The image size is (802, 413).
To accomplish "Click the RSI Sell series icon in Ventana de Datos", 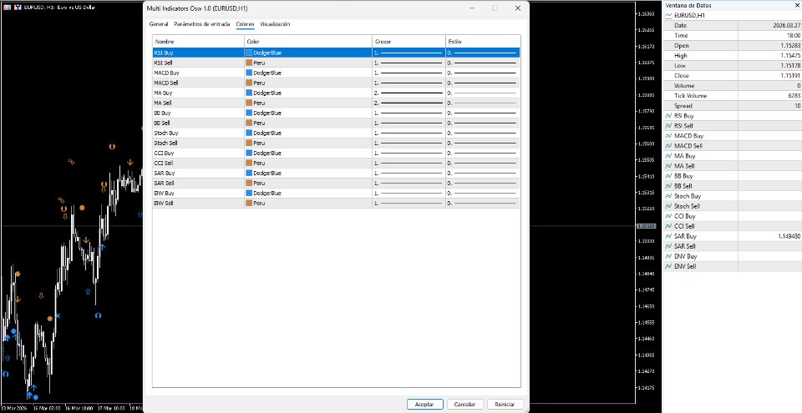I will [x=668, y=126].
